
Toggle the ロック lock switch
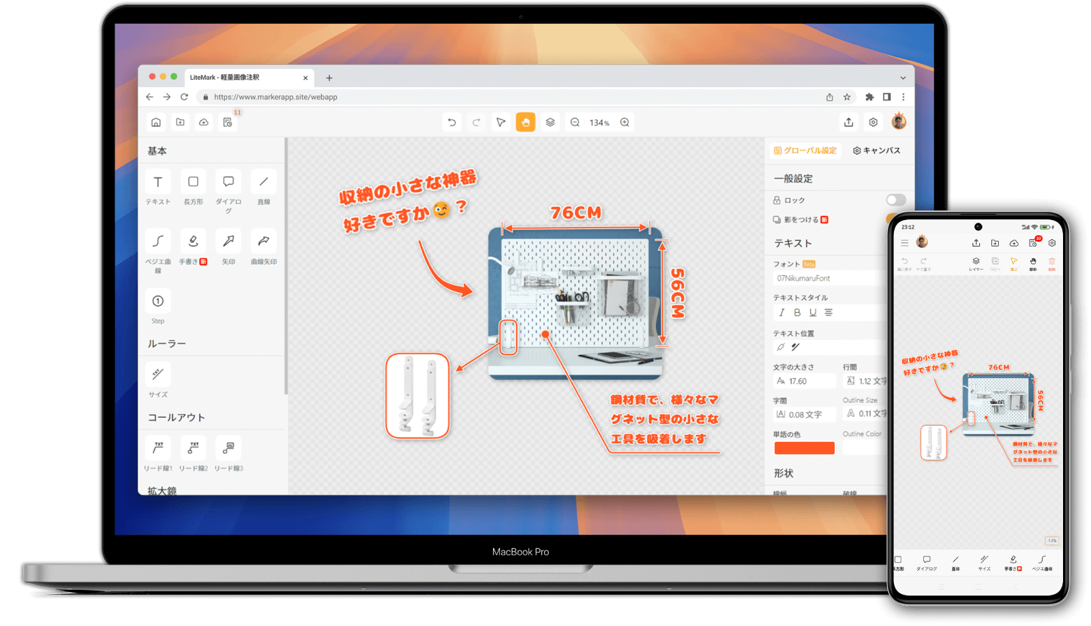tap(896, 200)
